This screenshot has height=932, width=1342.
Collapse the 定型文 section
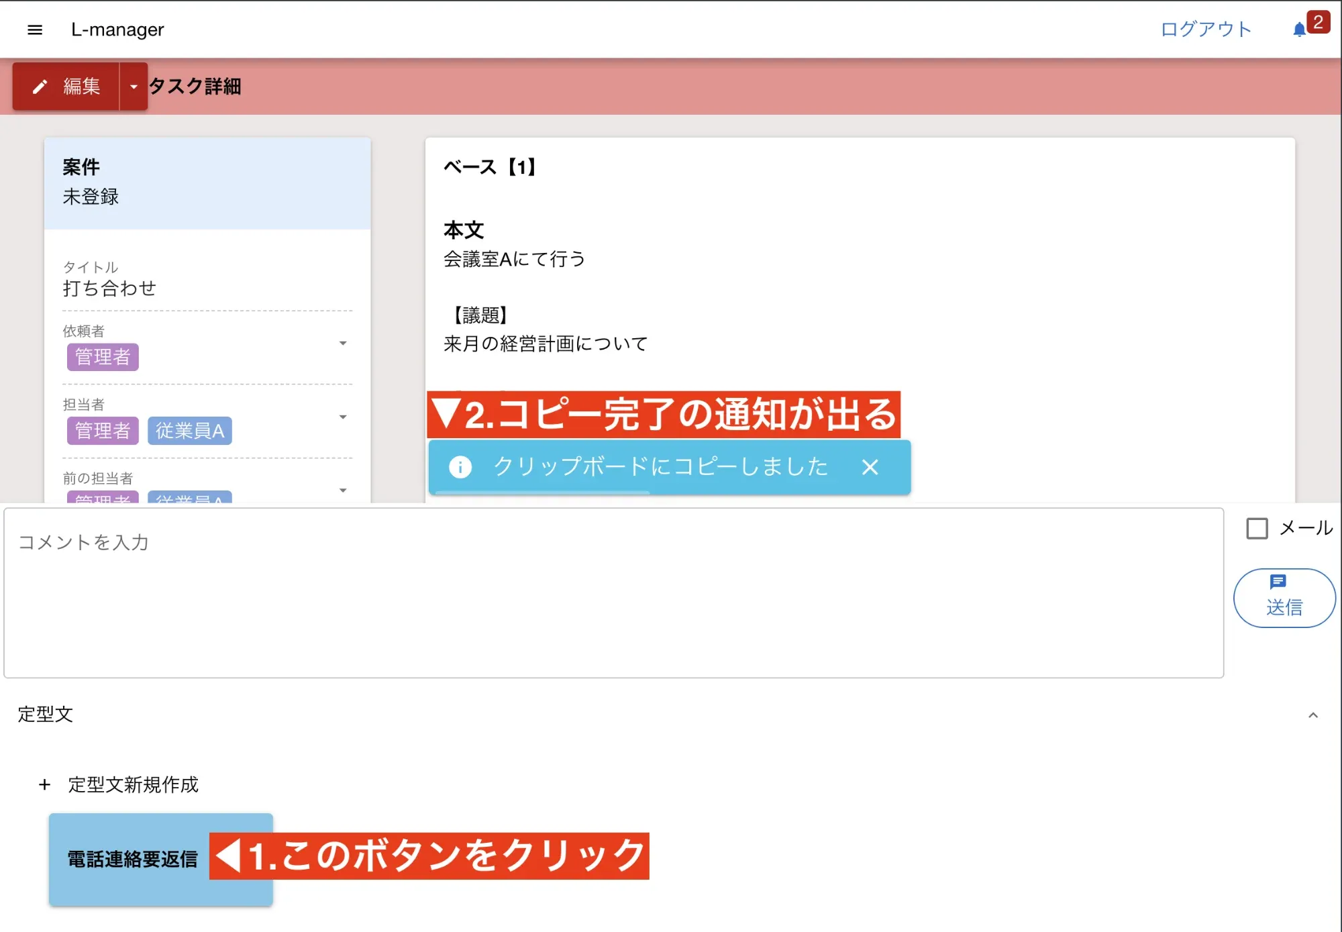[1313, 715]
